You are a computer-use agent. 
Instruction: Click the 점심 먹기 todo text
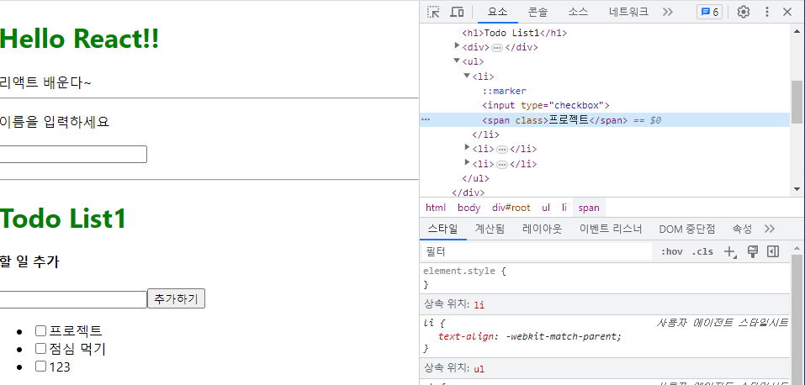77,349
